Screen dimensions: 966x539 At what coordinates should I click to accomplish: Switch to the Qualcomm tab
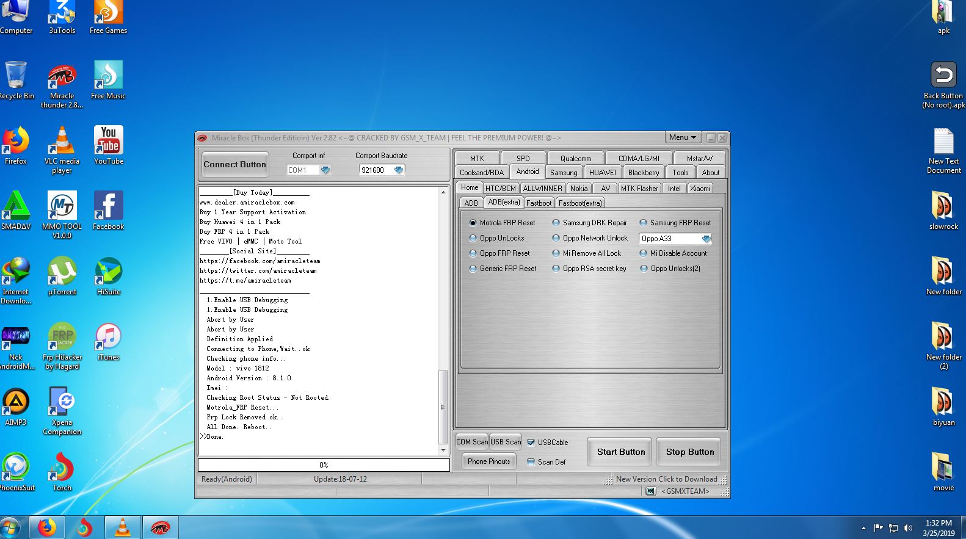point(576,158)
